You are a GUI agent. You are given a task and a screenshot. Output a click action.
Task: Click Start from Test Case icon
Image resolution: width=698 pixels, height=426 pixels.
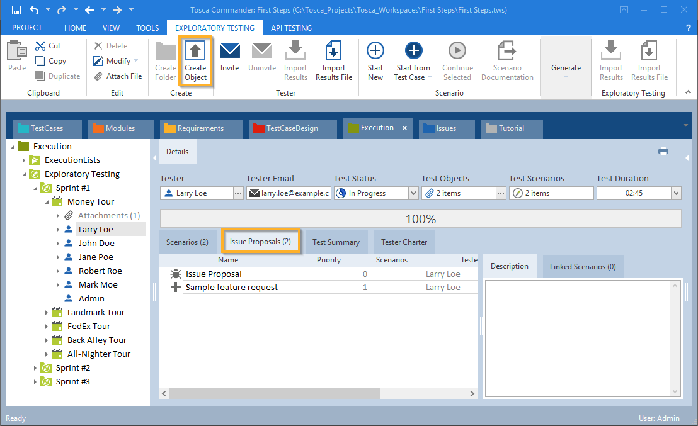pyautogui.click(x=413, y=52)
